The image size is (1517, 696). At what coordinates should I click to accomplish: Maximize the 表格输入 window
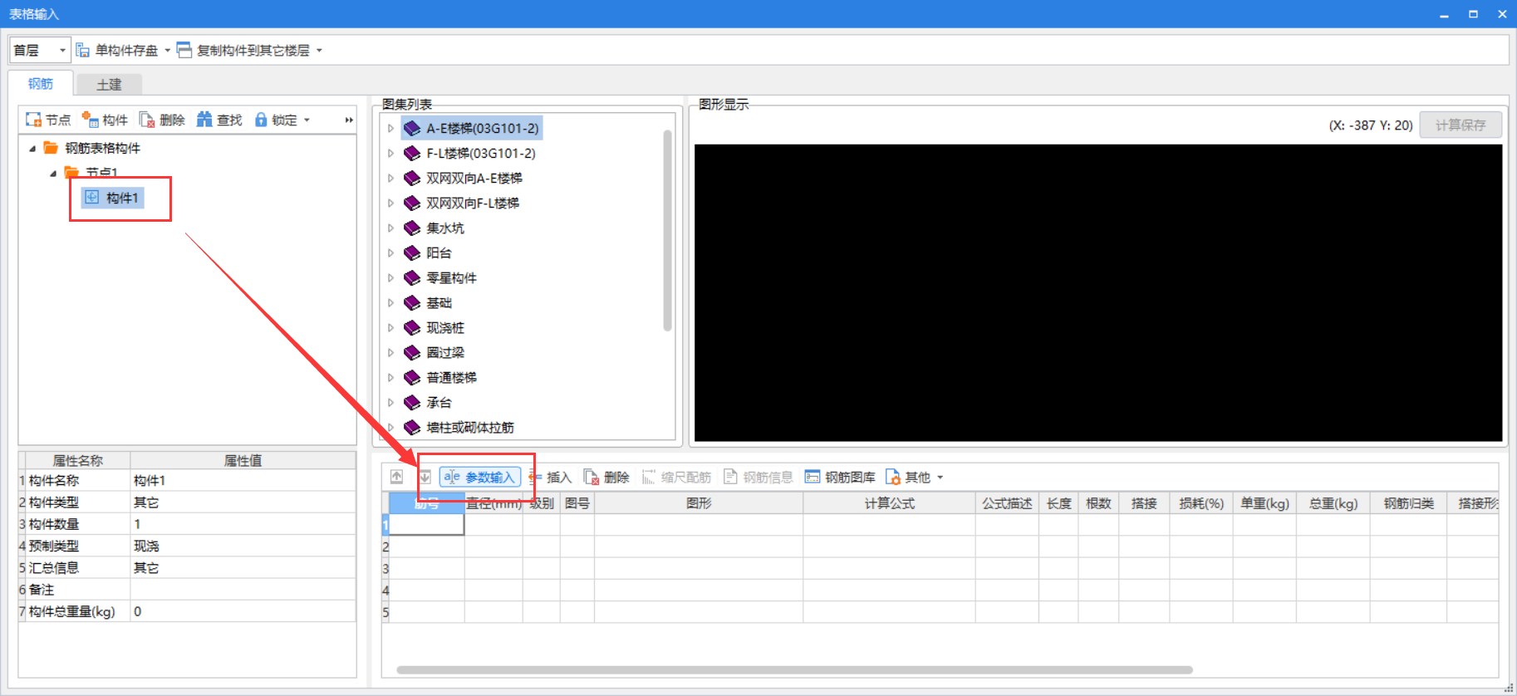coord(1473,14)
